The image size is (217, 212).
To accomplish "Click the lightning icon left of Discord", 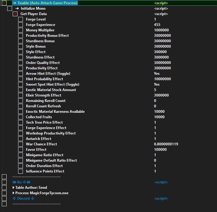I will click(14, 198).
